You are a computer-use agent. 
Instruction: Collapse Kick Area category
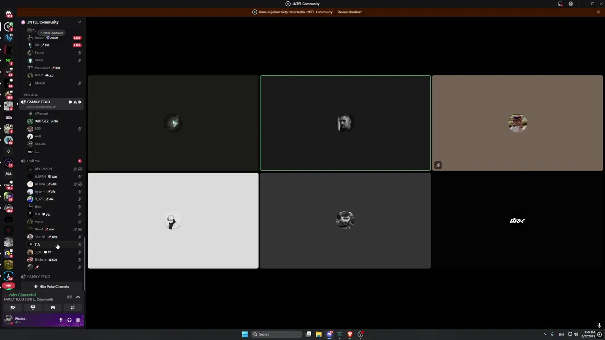(31, 95)
